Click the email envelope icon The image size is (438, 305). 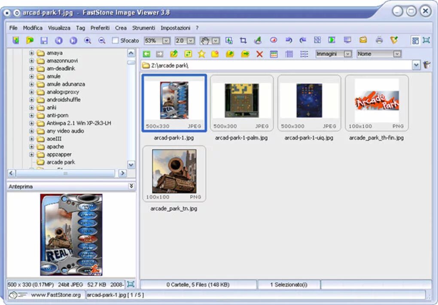363,40
